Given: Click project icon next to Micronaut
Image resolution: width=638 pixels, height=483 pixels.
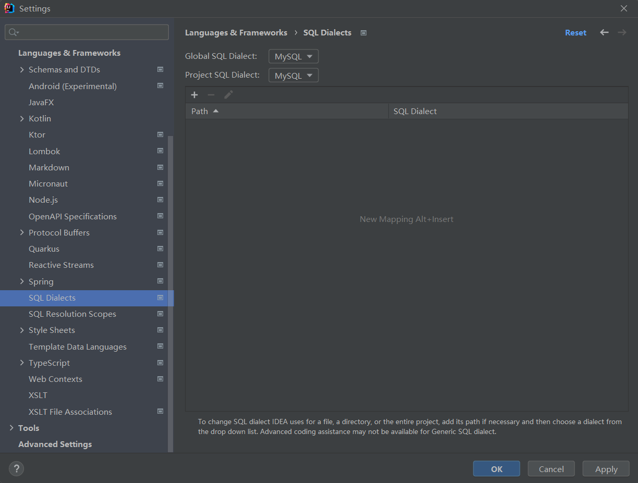Looking at the screenshot, I should pyautogui.click(x=161, y=183).
